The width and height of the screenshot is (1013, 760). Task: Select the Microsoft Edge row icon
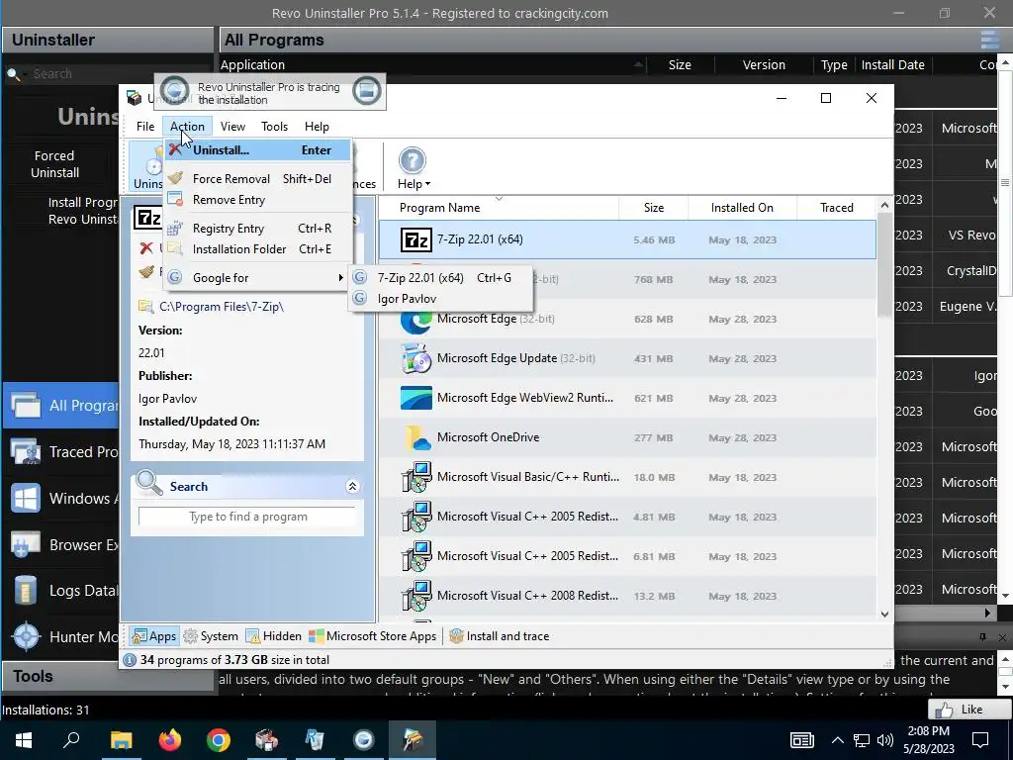416,320
